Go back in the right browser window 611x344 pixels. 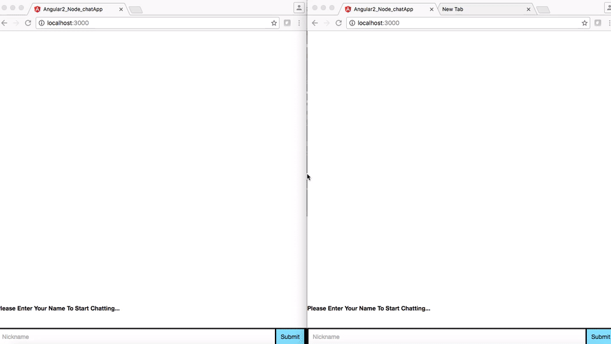coord(315,23)
